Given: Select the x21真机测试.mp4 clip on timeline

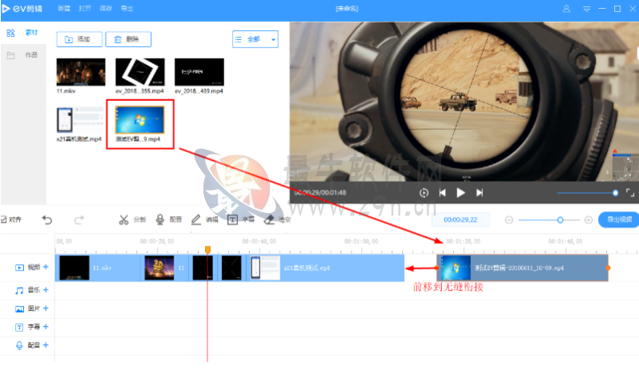Looking at the screenshot, I should coord(326,267).
